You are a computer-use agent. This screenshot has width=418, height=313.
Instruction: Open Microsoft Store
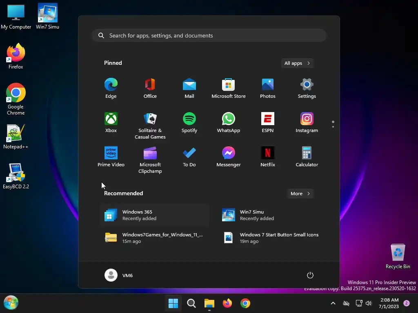229,88
